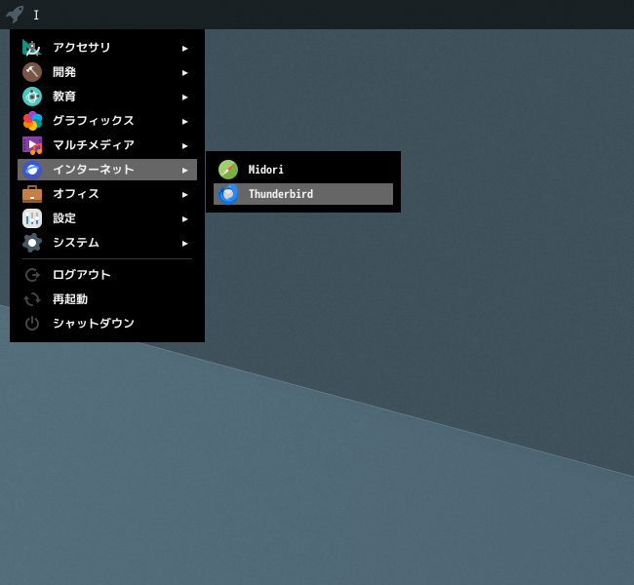Select the インターネット menu entry
Image resolution: width=634 pixels, height=585 pixels.
[107, 170]
